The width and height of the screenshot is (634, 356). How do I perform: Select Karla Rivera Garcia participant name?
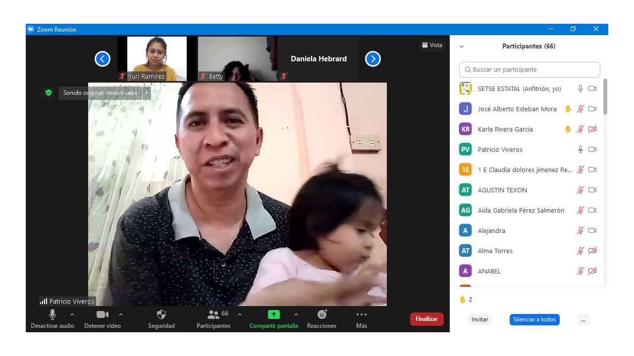pyautogui.click(x=505, y=129)
